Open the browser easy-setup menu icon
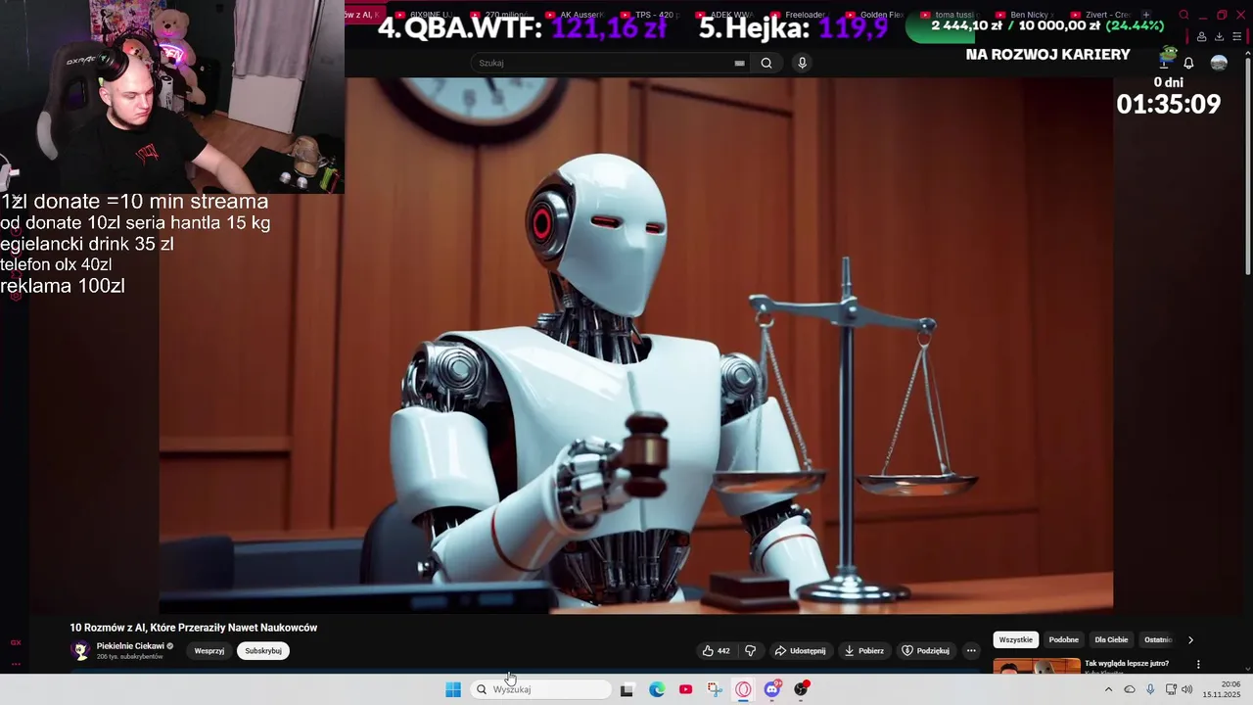The width and height of the screenshot is (1253, 705). 1237,37
